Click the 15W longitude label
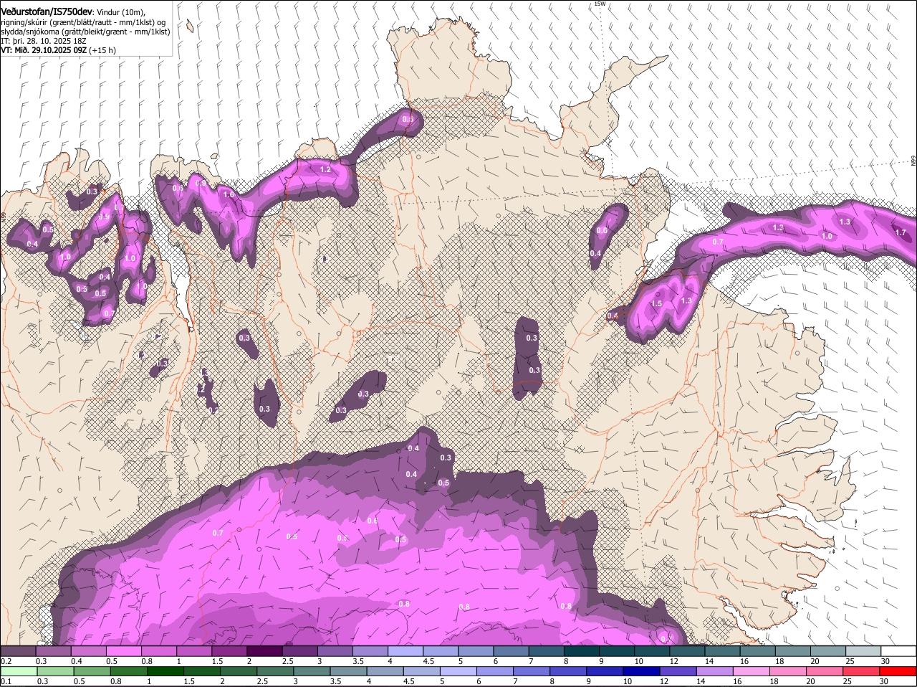 (600, 4)
